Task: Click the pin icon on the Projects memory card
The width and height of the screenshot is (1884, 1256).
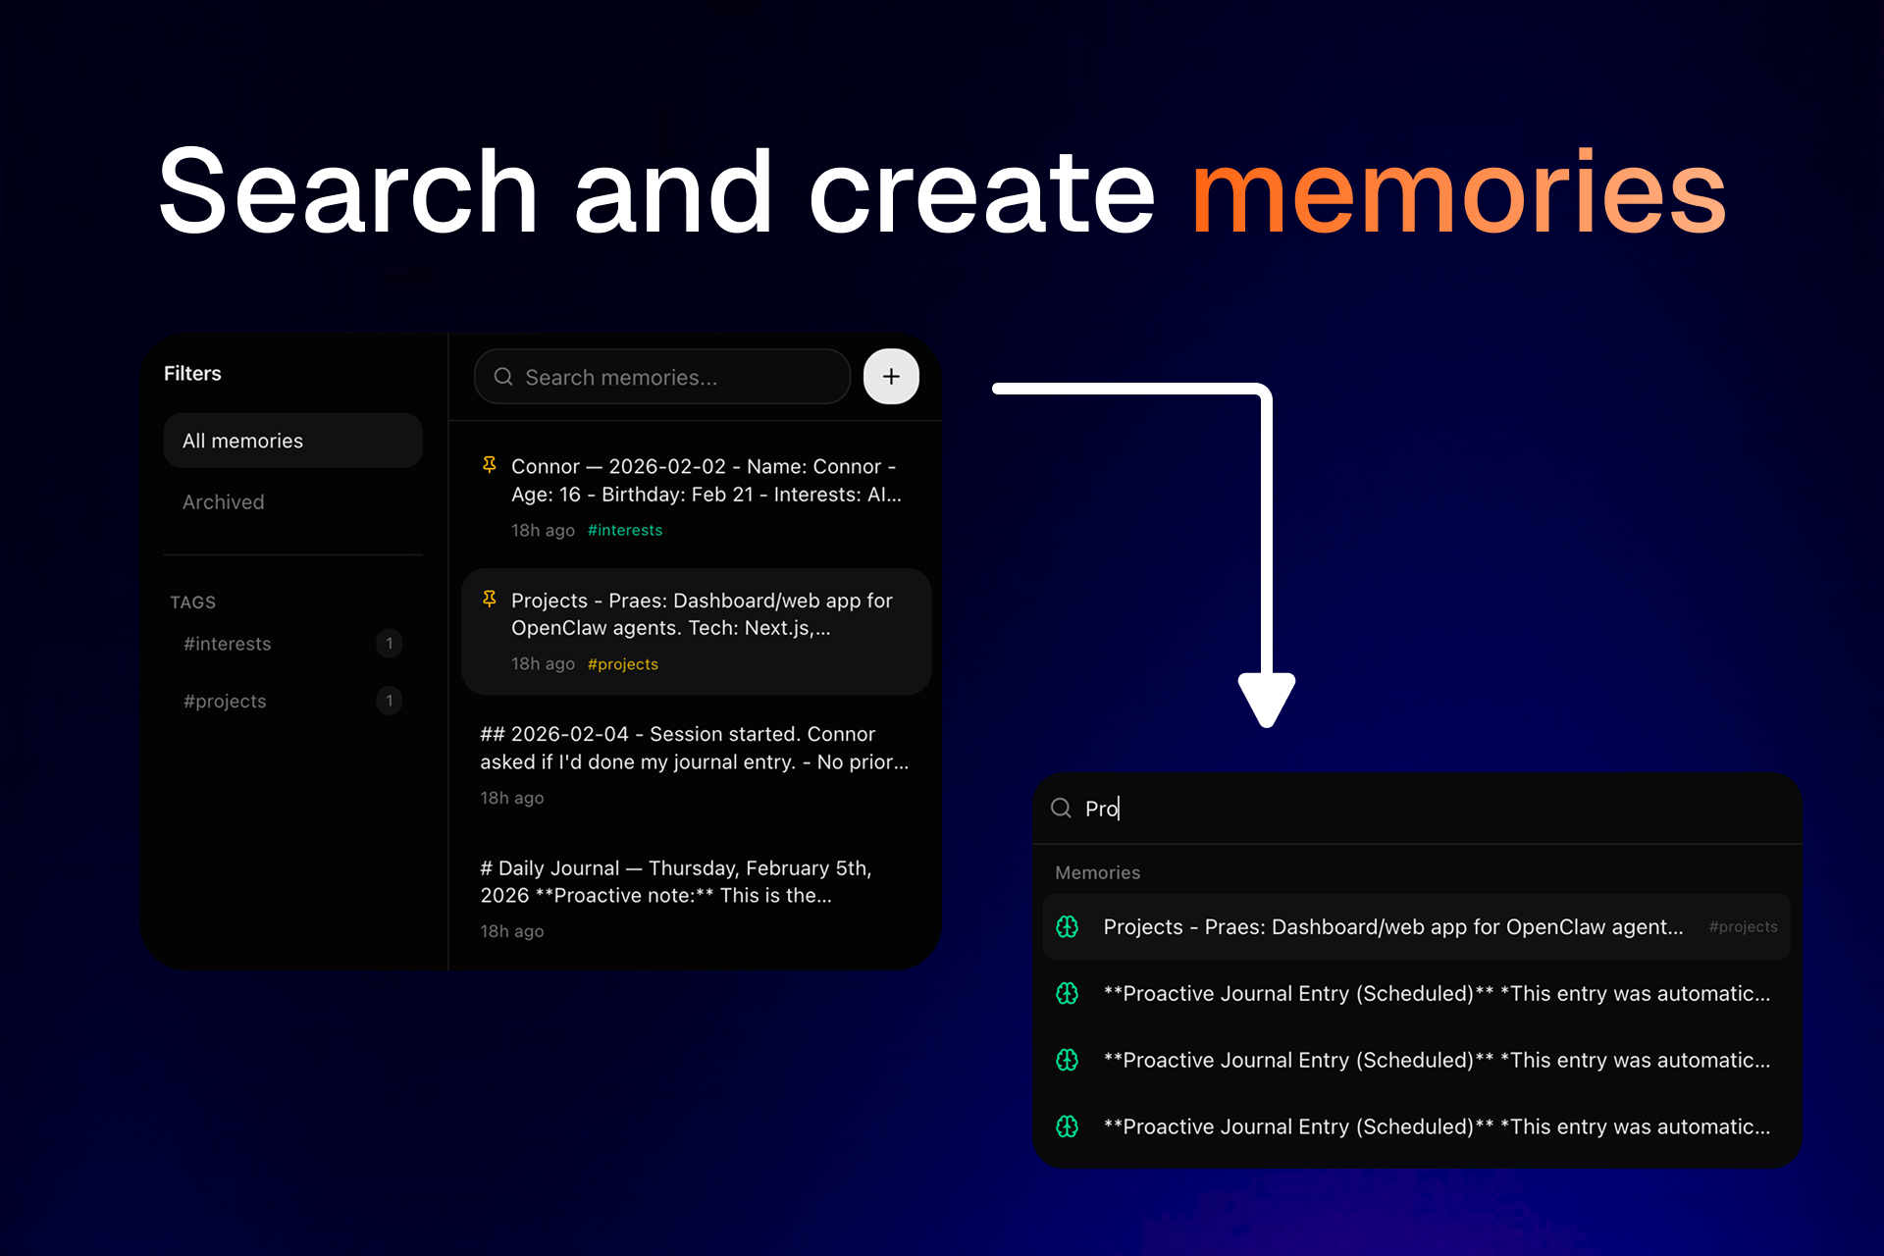Action: [x=489, y=599]
